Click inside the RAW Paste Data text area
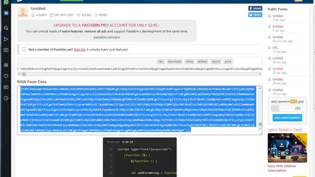Image resolution: width=315 pixels, height=177 pixels. point(138,110)
